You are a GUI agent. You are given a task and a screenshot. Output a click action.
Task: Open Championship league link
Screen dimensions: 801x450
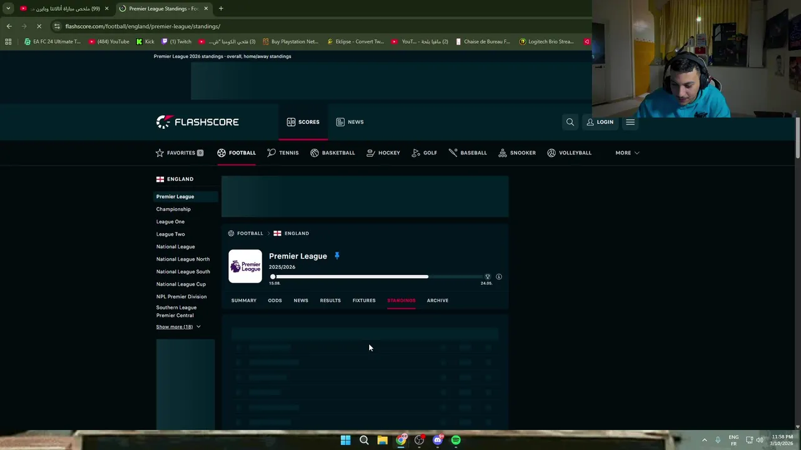point(173,209)
